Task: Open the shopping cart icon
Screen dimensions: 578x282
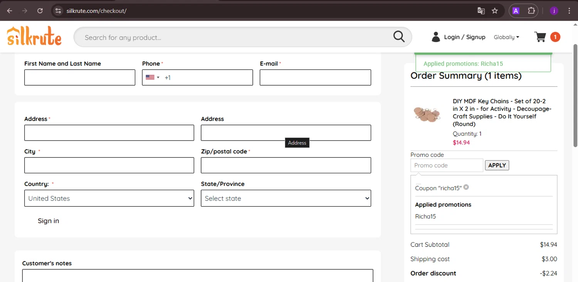Action: pos(540,37)
